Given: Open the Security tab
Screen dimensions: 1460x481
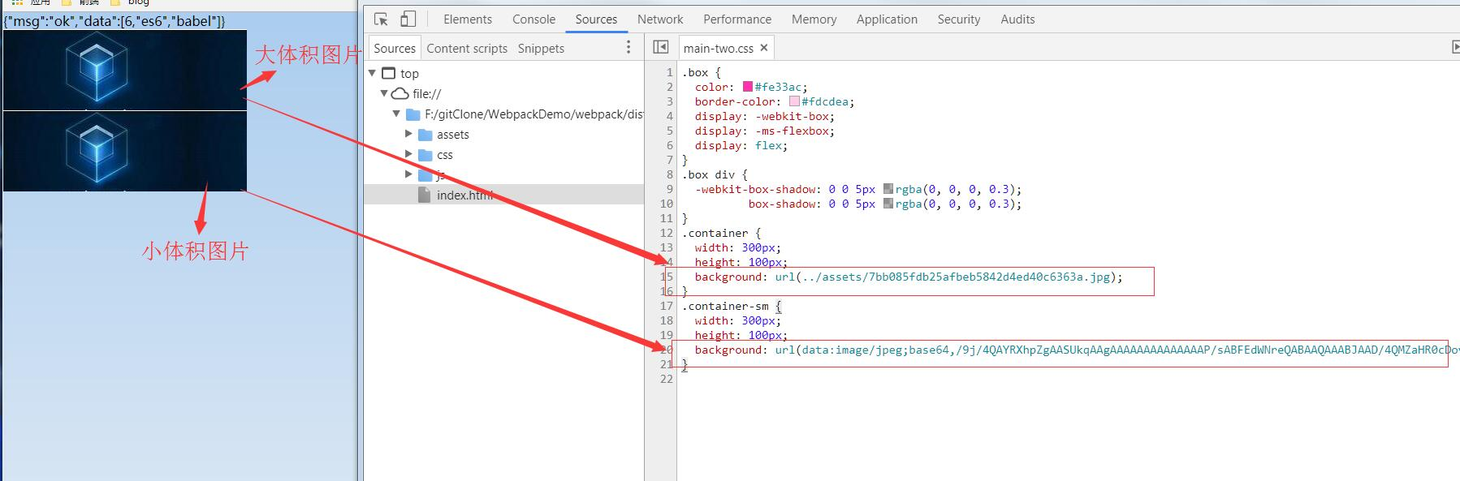Looking at the screenshot, I should (x=959, y=19).
